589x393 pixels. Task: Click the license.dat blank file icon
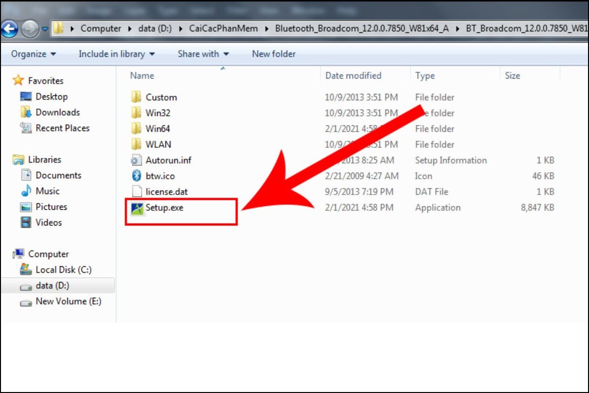(x=136, y=191)
